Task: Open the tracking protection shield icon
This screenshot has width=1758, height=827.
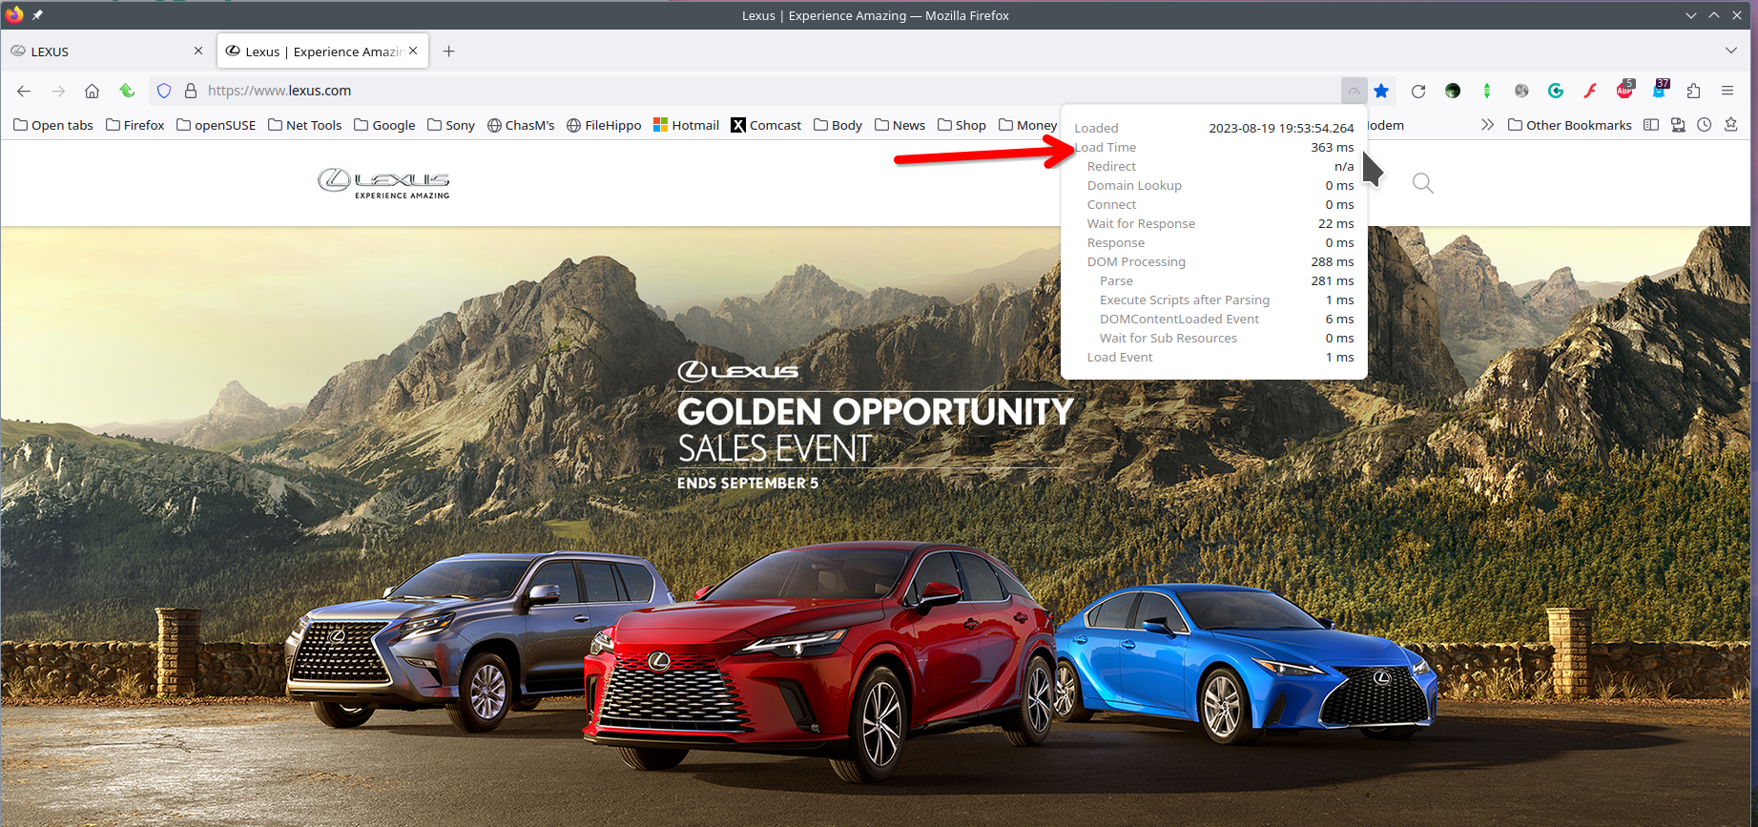Action: pyautogui.click(x=164, y=91)
